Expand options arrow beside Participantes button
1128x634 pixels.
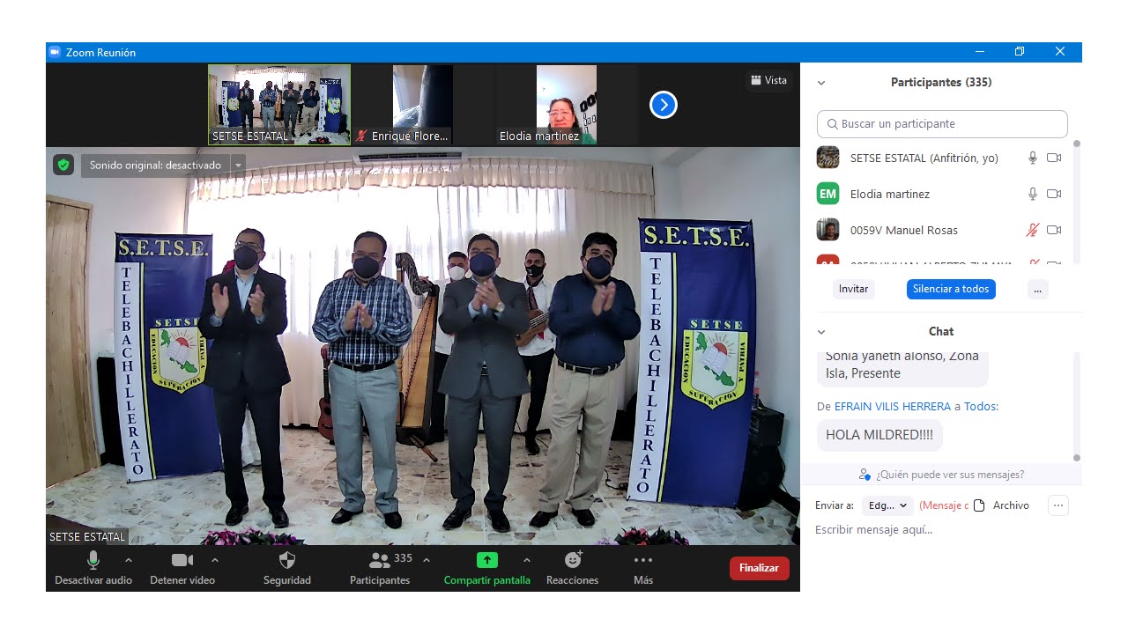coord(427,560)
